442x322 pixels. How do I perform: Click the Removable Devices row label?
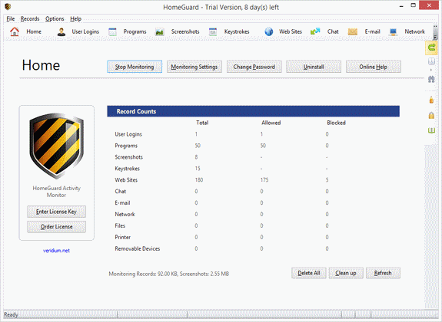coord(138,248)
